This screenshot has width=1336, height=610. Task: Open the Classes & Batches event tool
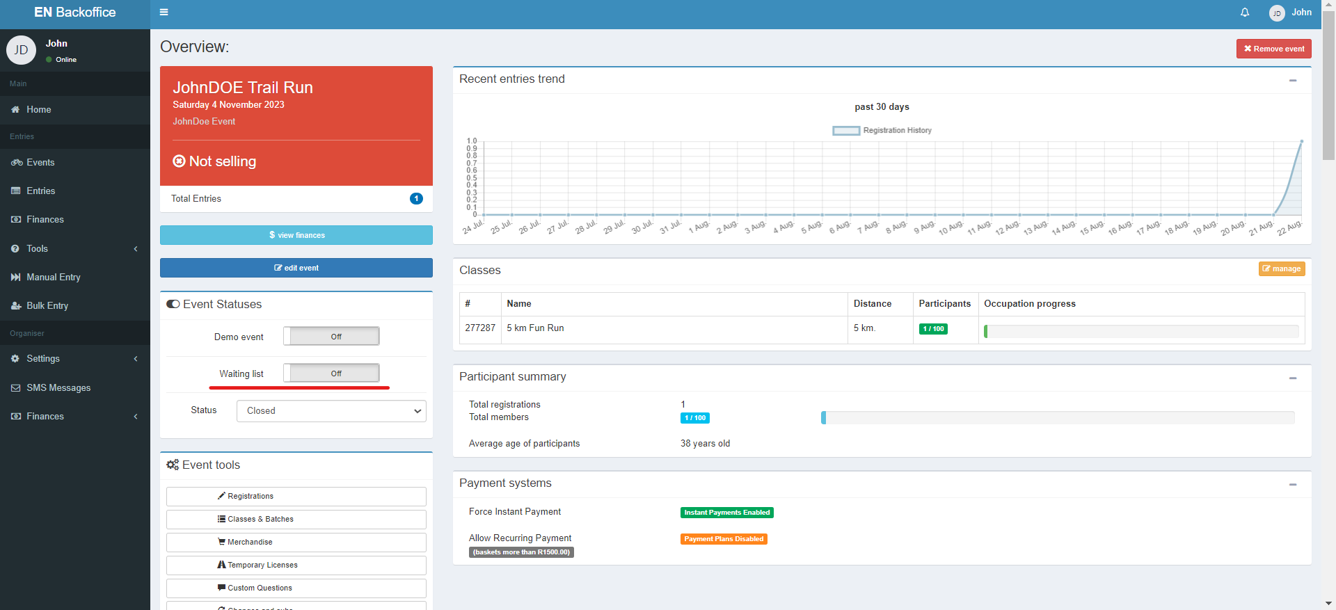(296, 519)
